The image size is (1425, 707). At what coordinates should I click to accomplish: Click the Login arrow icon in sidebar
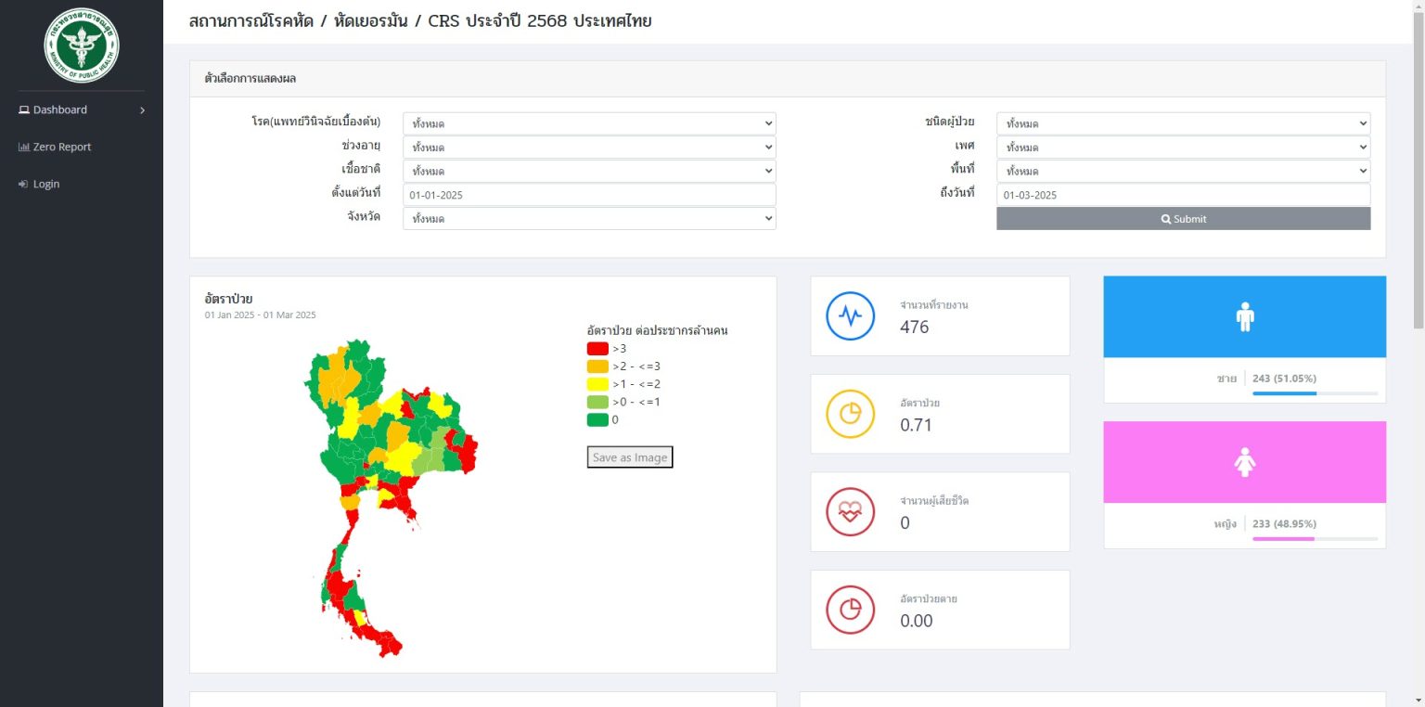tap(22, 183)
